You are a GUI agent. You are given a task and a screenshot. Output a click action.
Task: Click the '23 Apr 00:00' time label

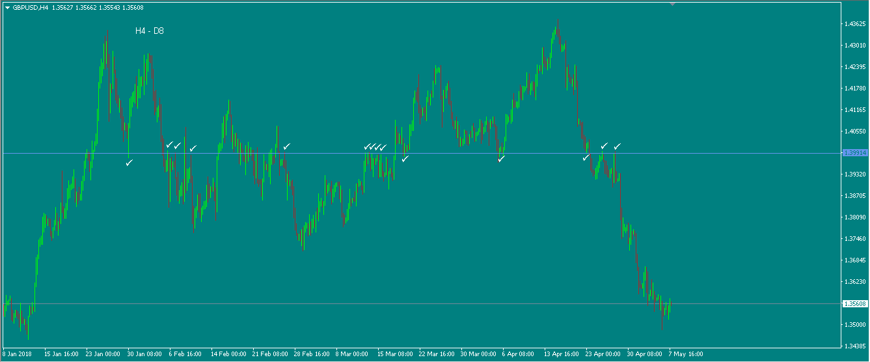point(603,355)
